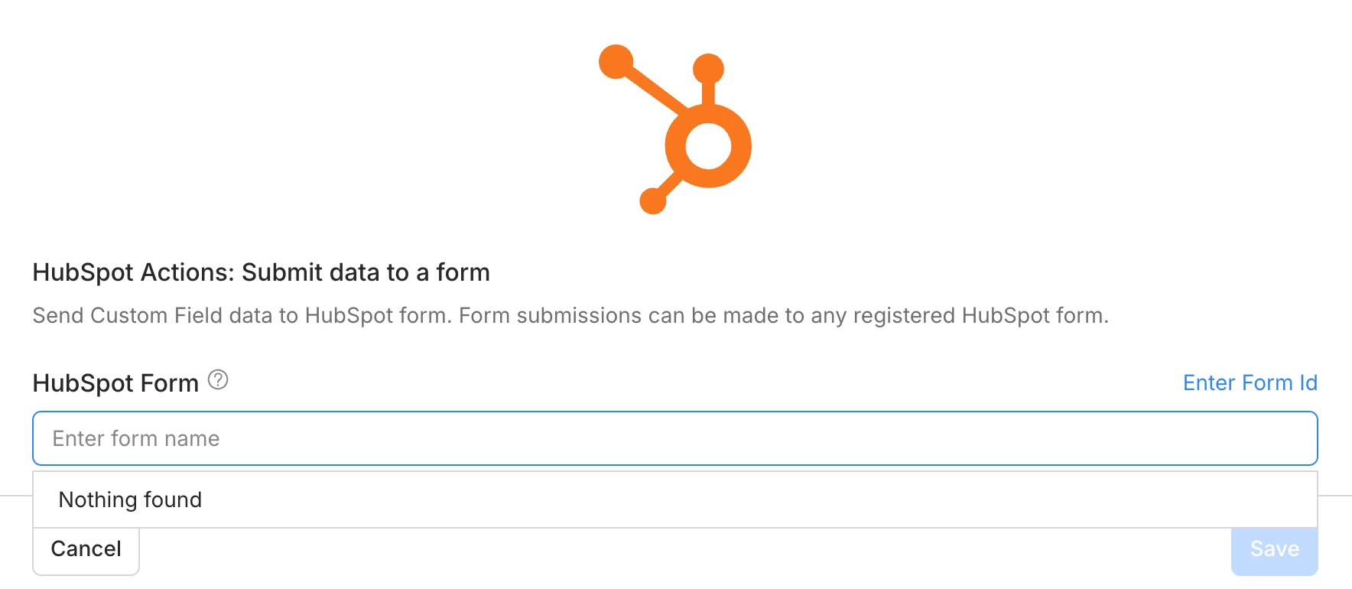This screenshot has width=1352, height=589.
Task: Select the Nothing found dropdown entry
Action: 130,500
